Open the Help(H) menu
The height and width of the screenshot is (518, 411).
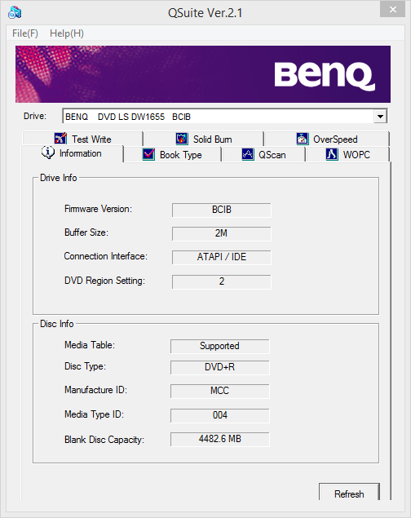(x=67, y=33)
